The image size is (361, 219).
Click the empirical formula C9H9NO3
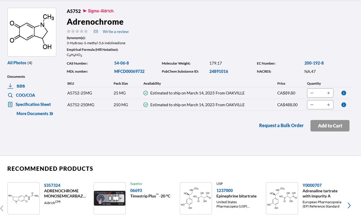[x=74, y=55]
